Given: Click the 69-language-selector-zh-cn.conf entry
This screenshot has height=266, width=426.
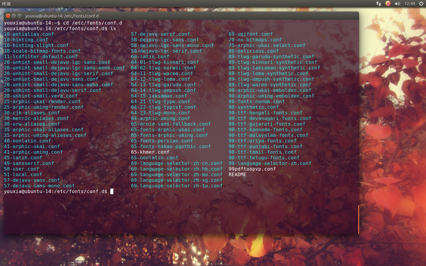Looking at the screenshot, I should (177, 163).
